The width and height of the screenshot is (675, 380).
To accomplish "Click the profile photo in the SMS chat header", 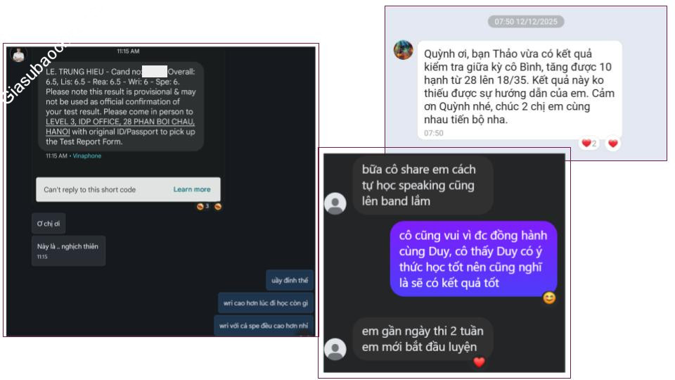I will 18,55.
